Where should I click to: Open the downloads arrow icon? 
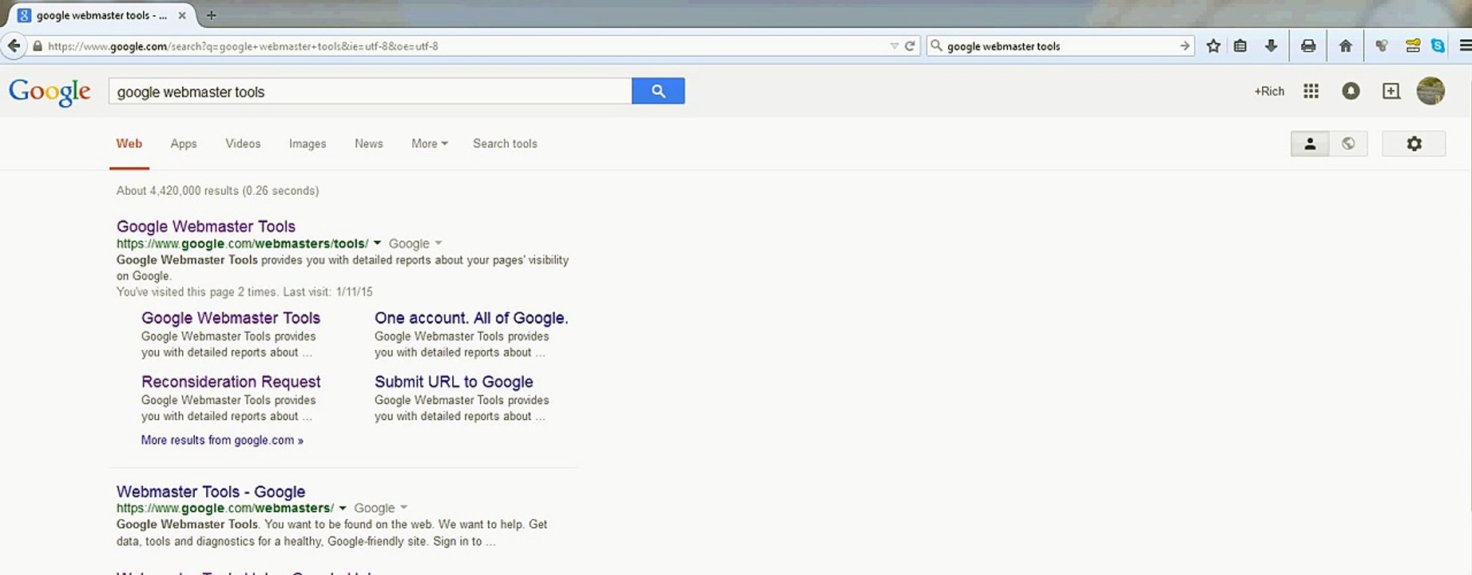(x=1271, y=46)
